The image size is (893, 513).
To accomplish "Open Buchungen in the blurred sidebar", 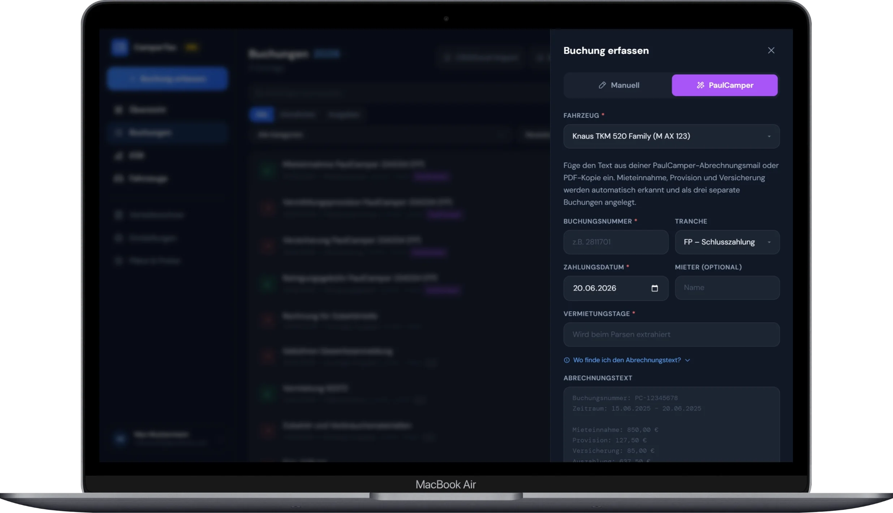I will (167, 133).
